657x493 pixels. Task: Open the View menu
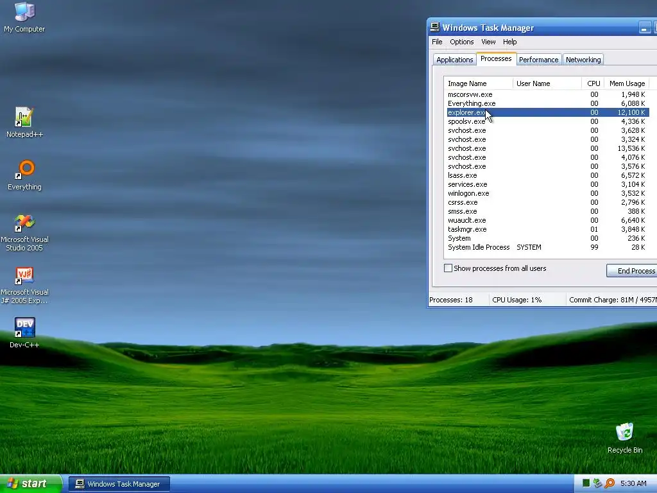click(488, 42)
